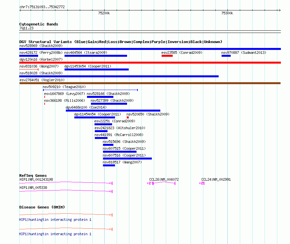Screen dimensions: 290x244
Task: Open HIP1|NM_001243198 RefSeq gene label
Action: click(36, 179)
